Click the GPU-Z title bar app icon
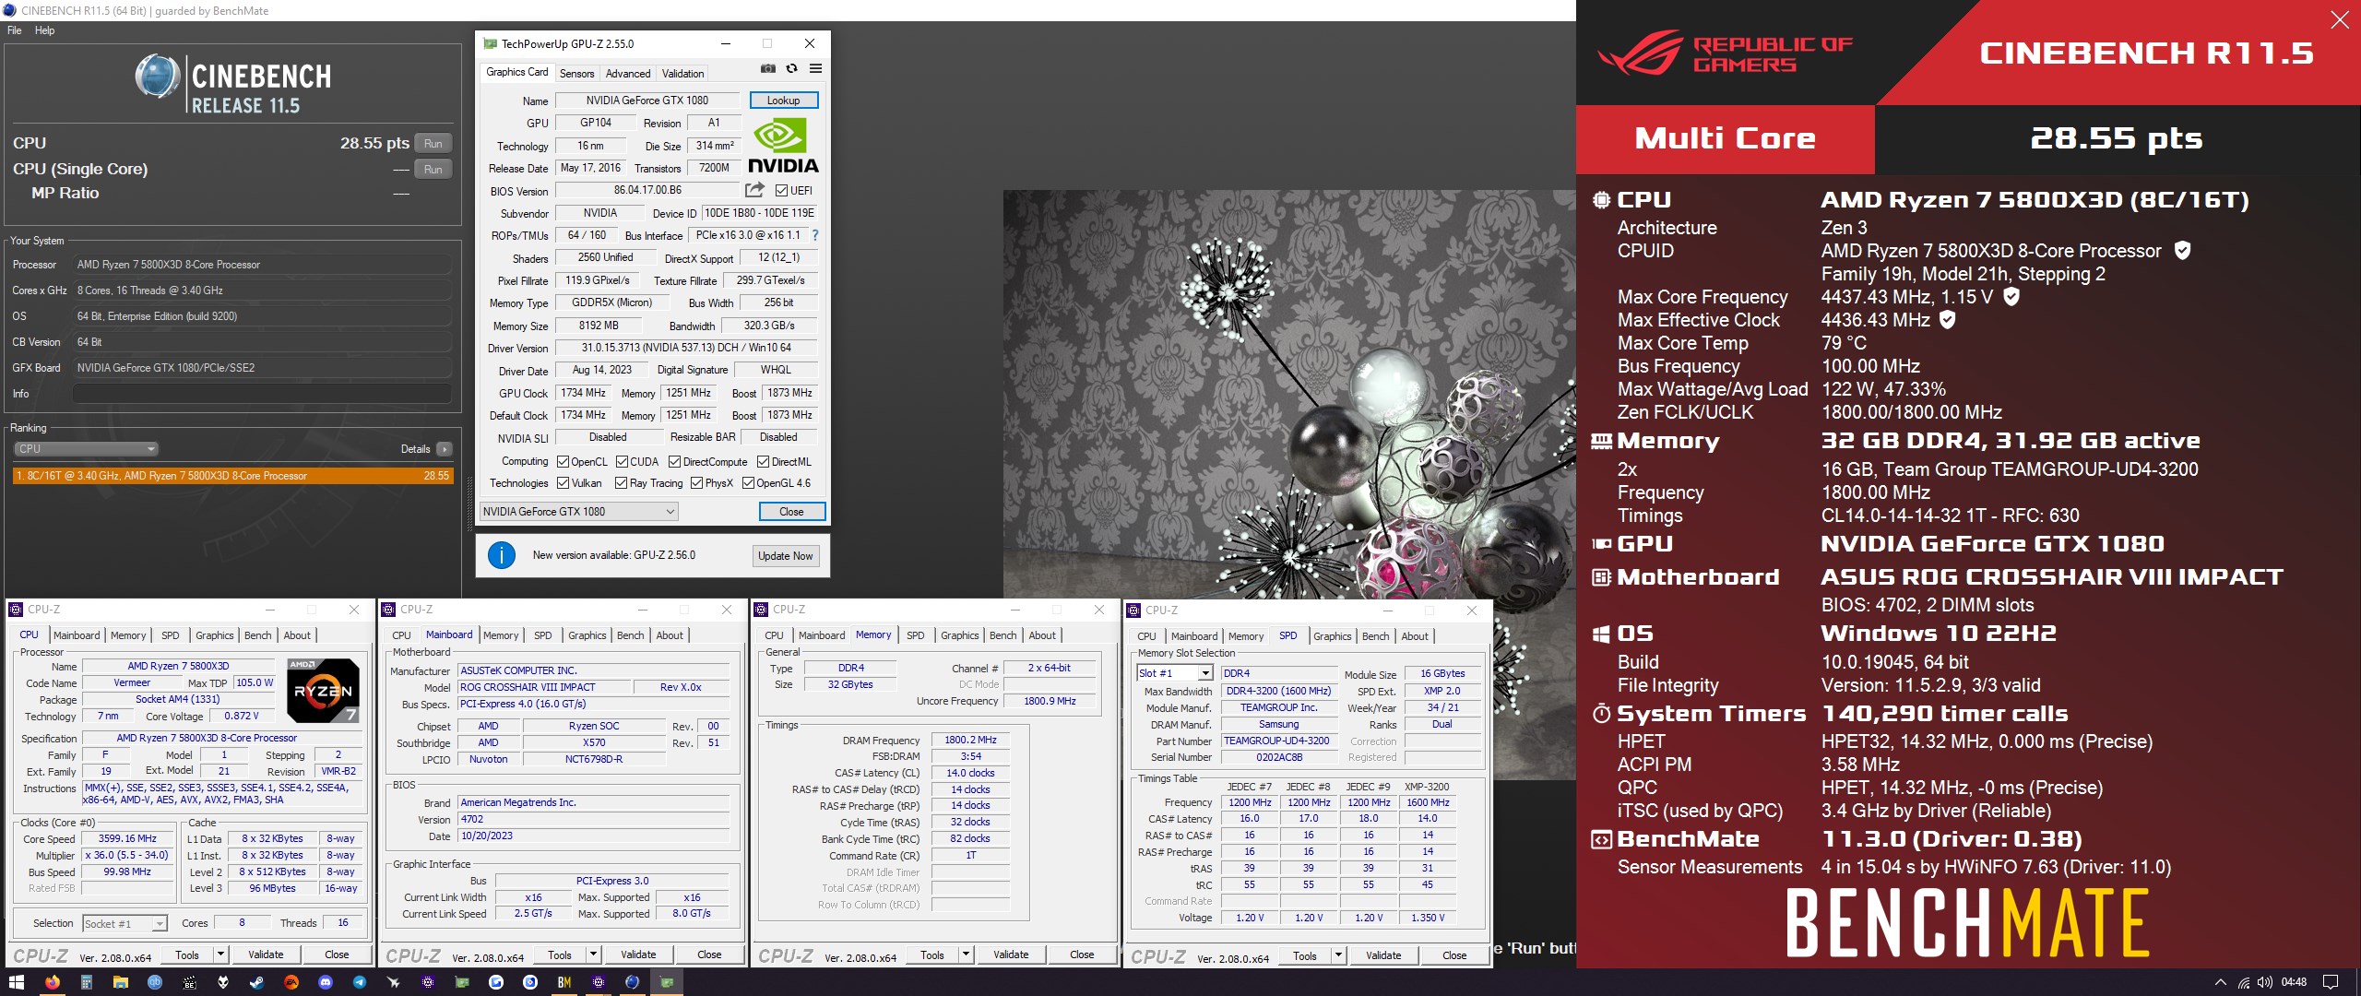The image size is (2361, 996). pos(490,43)
